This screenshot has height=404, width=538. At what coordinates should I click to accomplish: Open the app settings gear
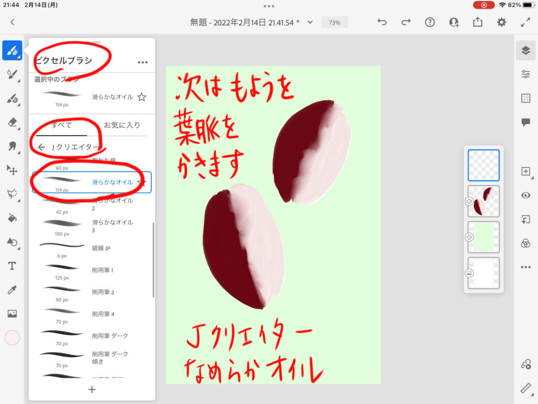point(501,22)
